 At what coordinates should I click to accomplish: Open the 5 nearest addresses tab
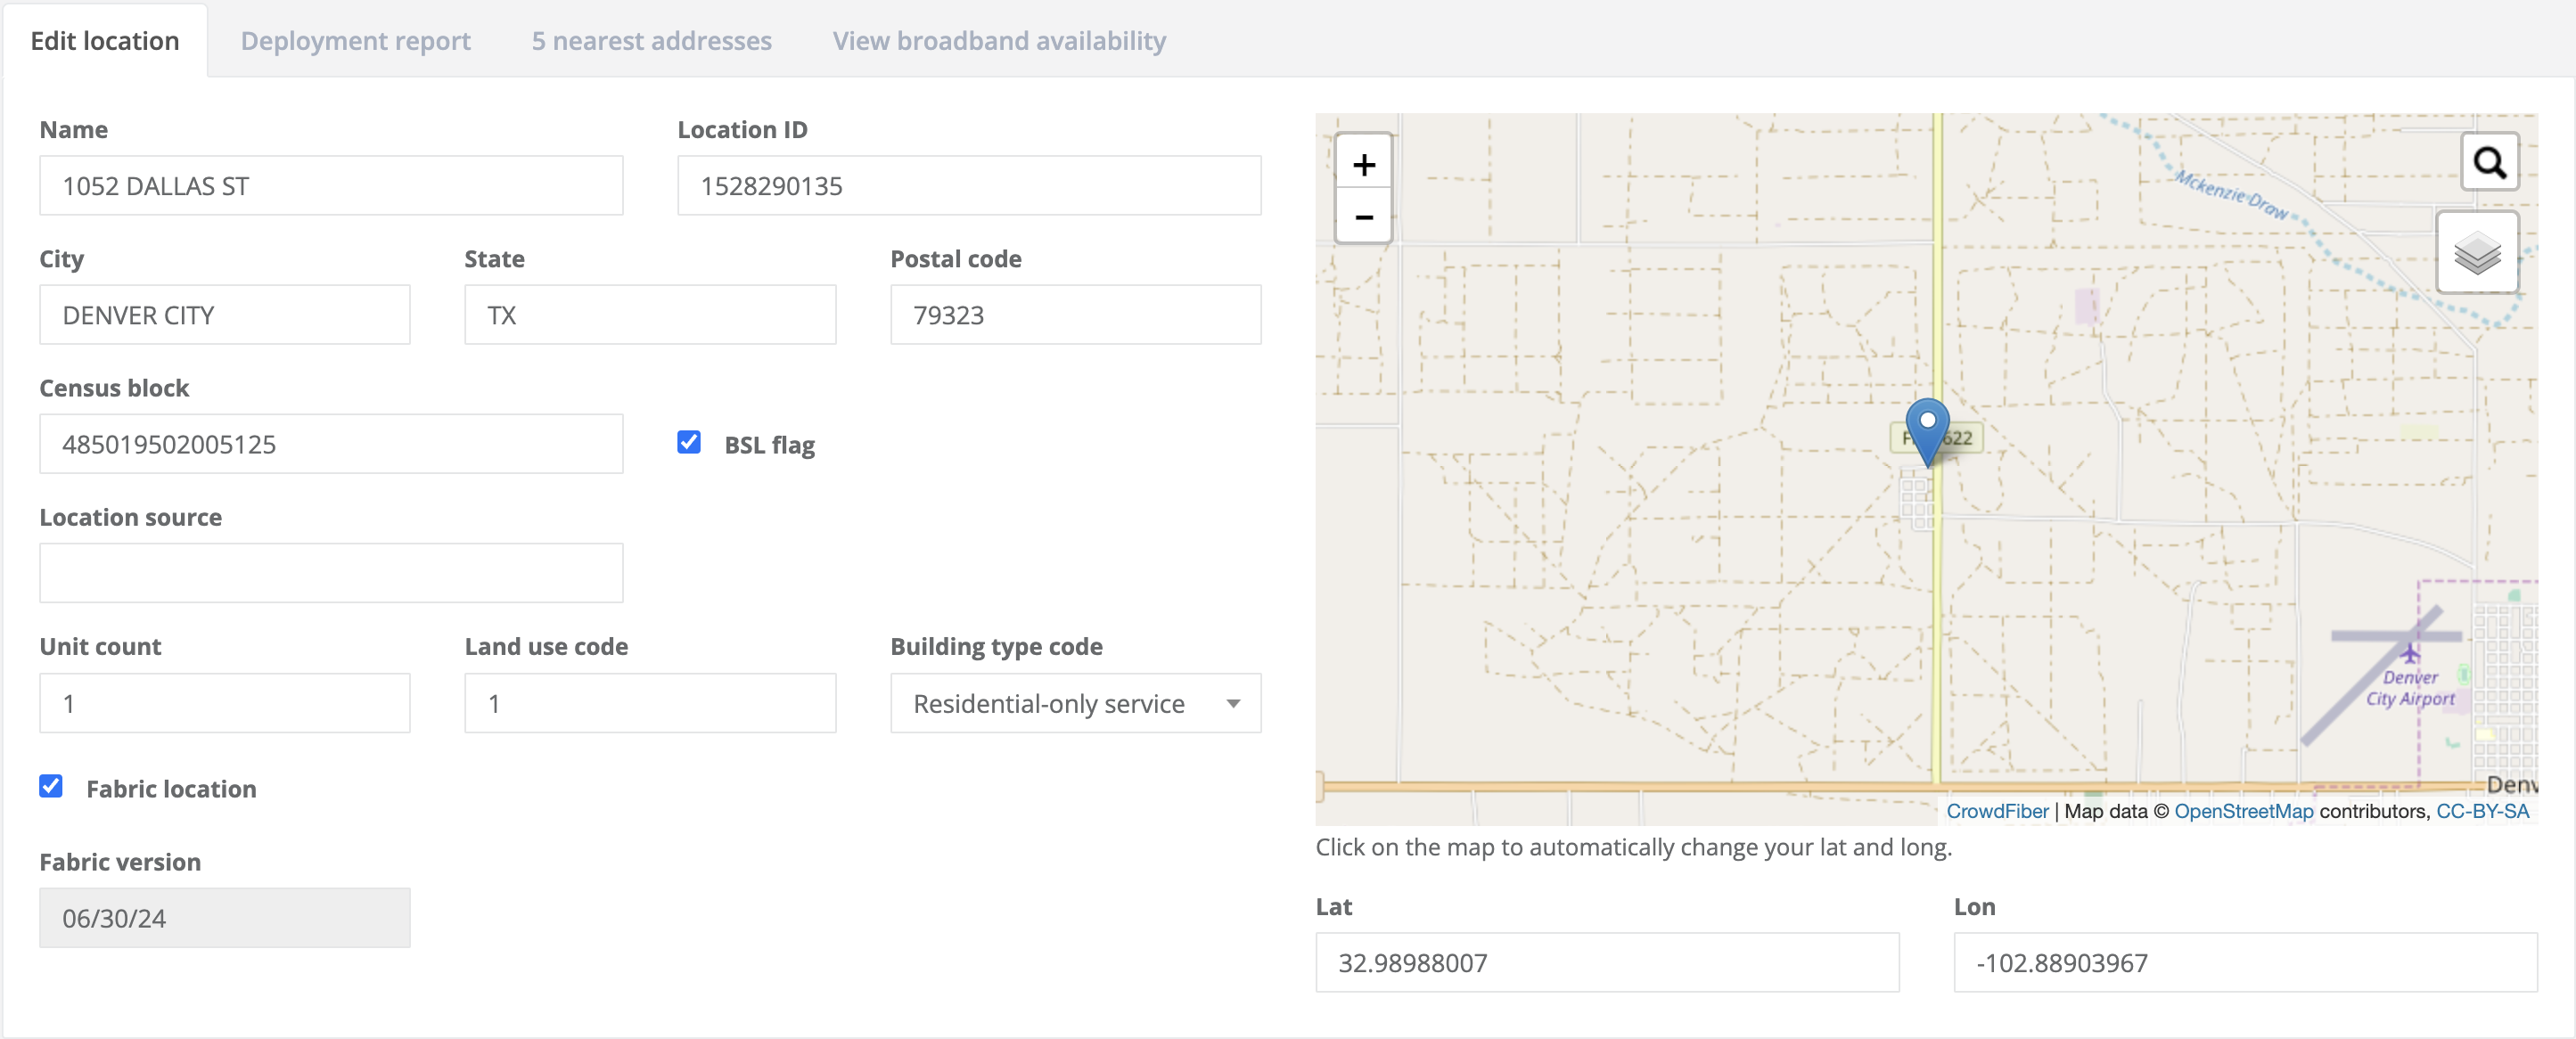[x=651, y=41]
